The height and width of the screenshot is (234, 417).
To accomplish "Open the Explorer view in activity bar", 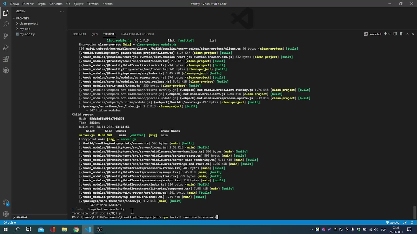I will pos(6,13).
